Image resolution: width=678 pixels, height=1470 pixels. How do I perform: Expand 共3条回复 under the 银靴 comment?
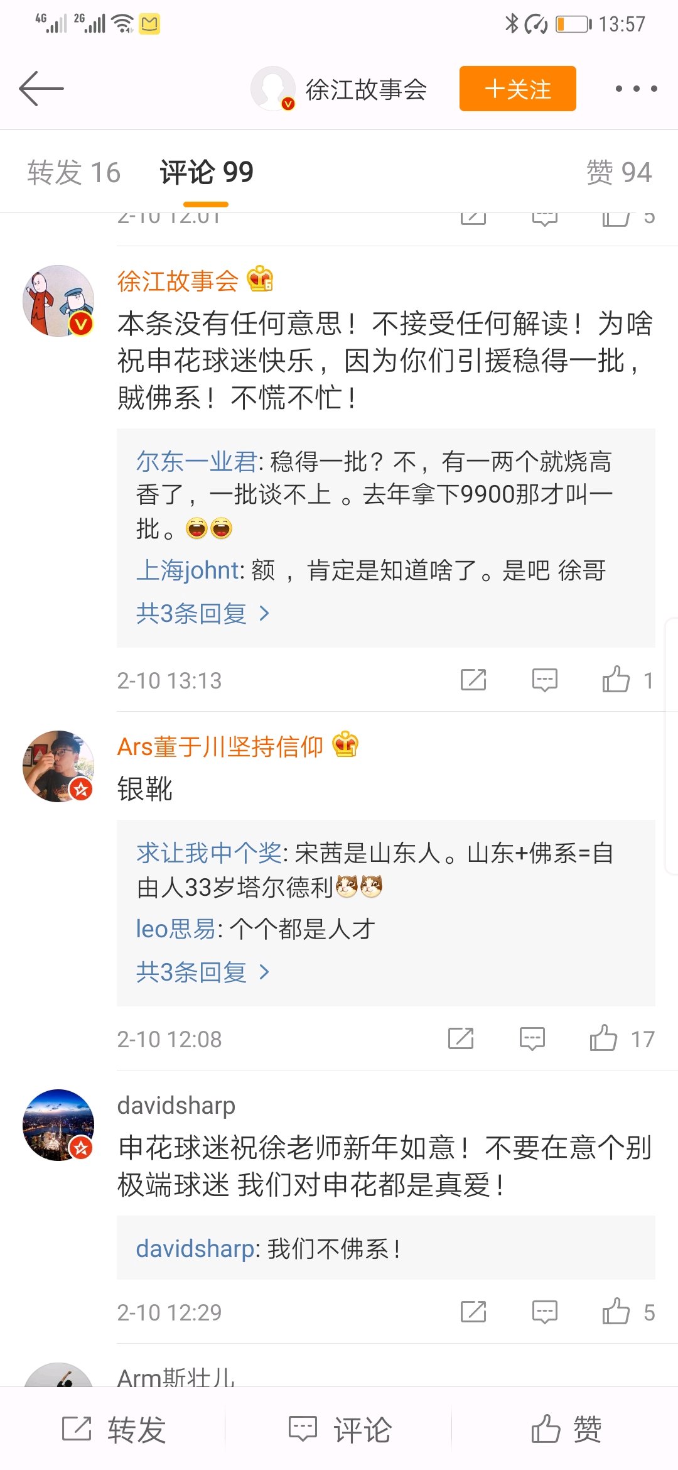202,972
